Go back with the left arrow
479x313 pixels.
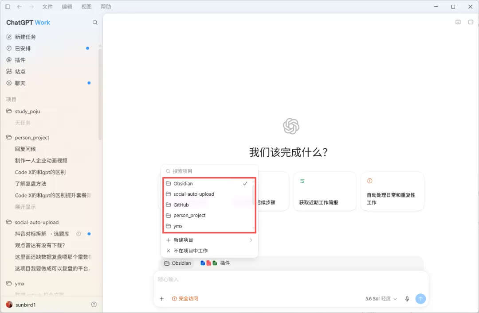pos(19,6)
